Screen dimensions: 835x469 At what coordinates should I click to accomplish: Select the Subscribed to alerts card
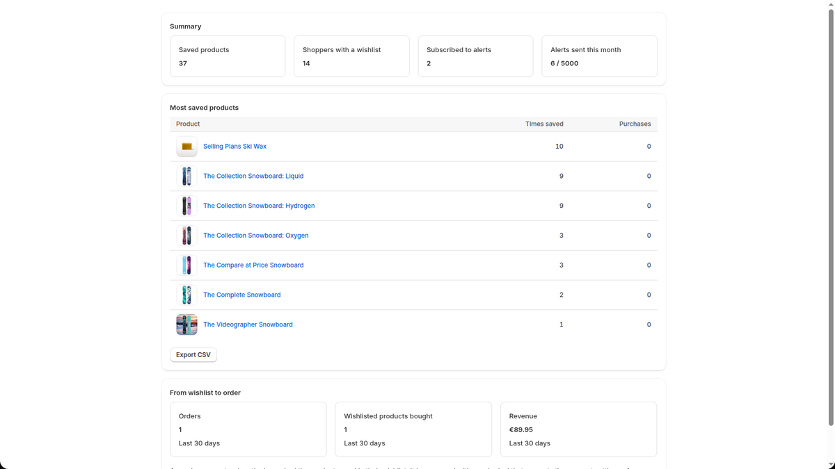pyautogui.click(x=476, y=56)
